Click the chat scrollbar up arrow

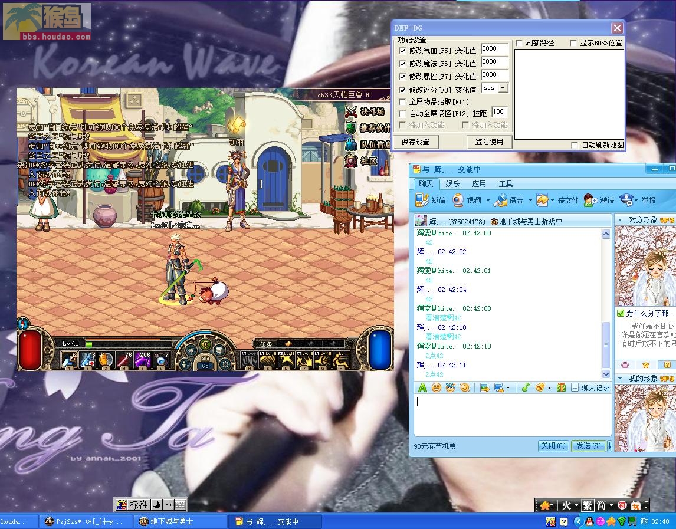pos(606,234)
